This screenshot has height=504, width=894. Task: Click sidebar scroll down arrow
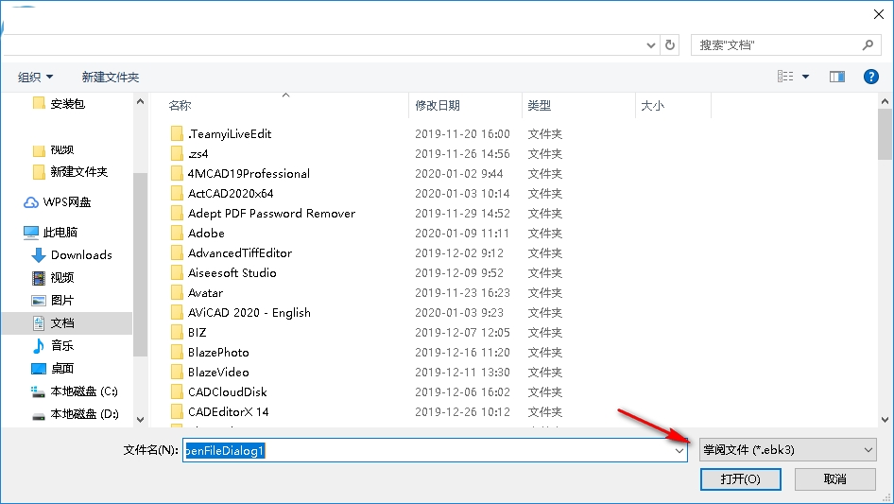[140, 420]
